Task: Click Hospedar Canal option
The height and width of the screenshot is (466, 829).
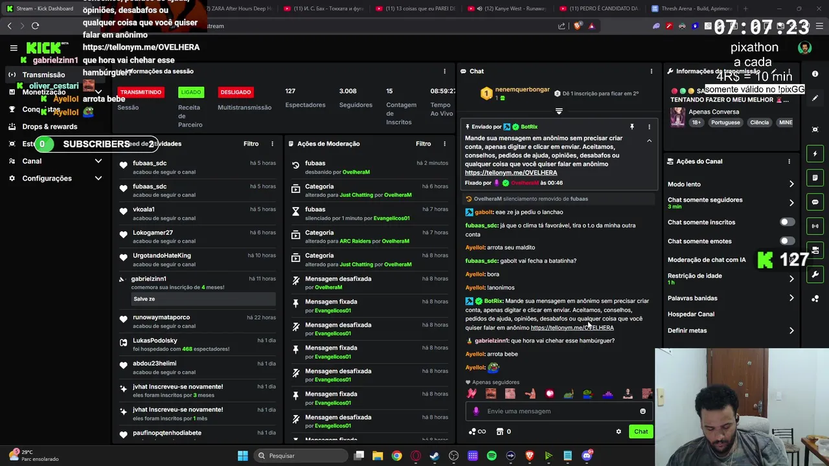Action: pos(691,315)
